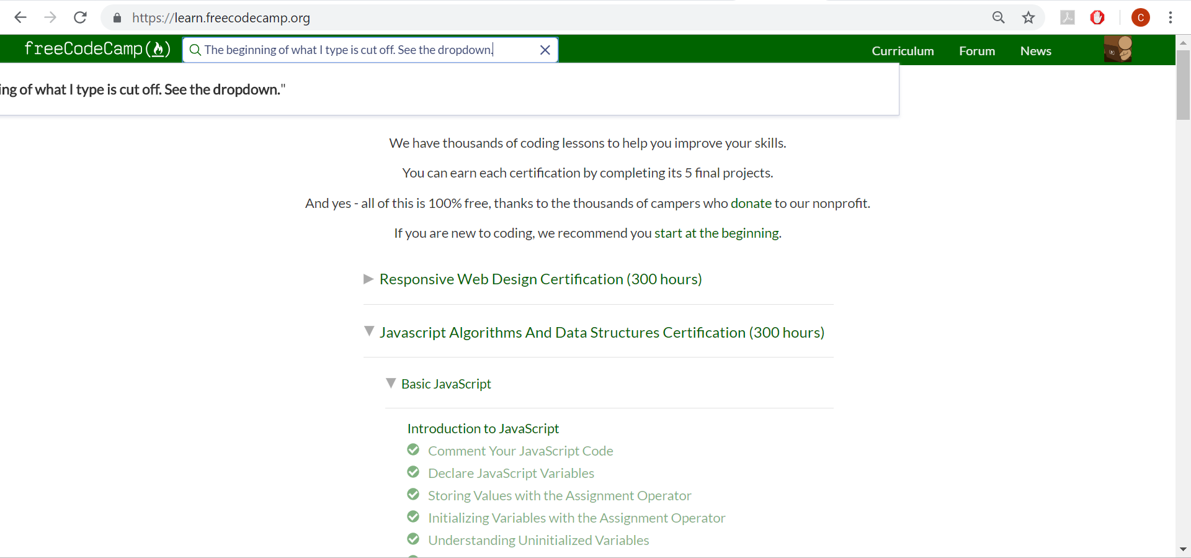Open Declare JavaScript Variables lesson

click(511, 473)
